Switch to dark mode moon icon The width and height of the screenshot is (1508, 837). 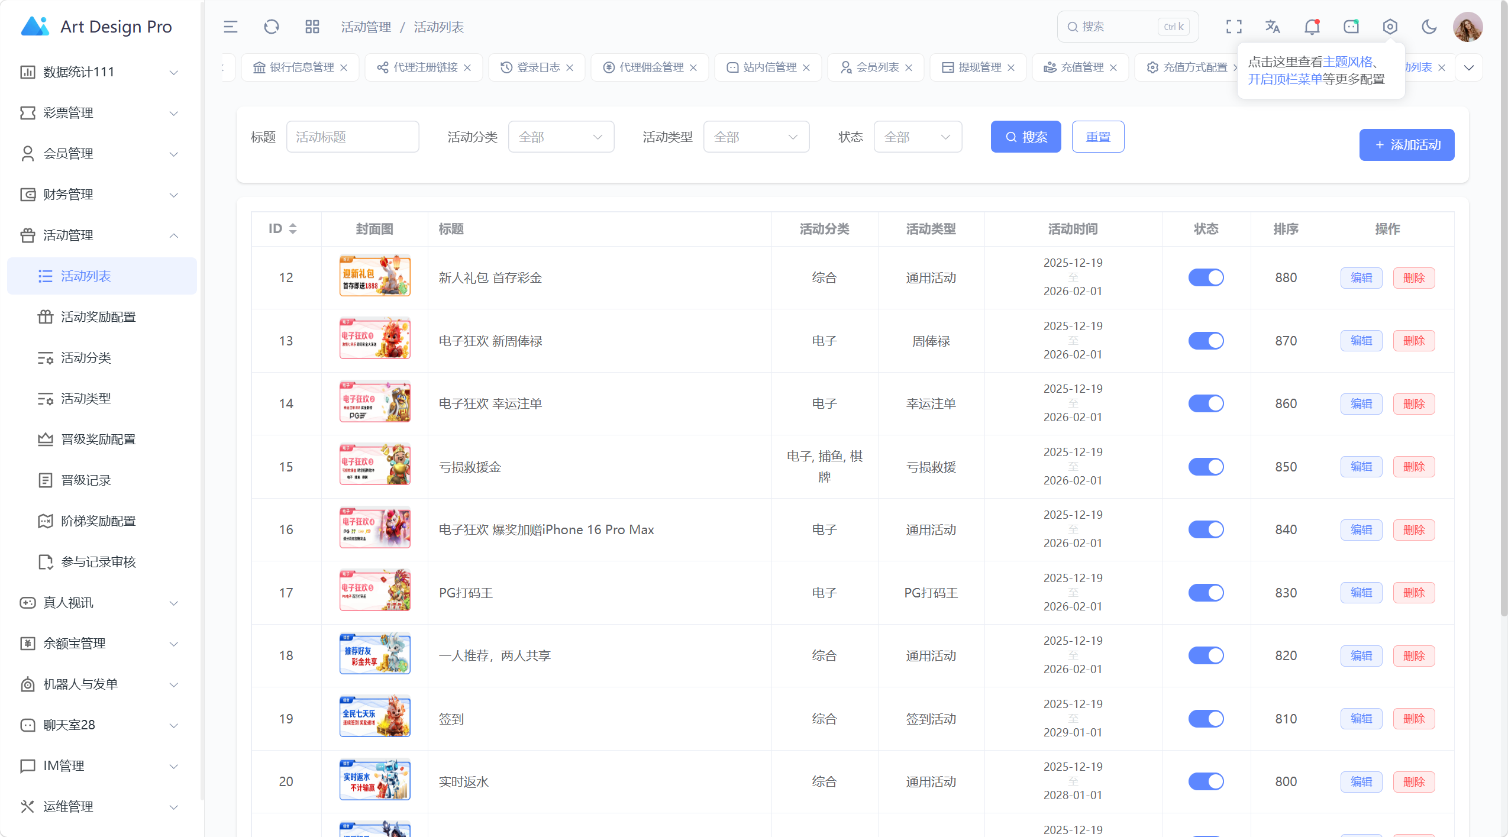tap(1429, 27)
